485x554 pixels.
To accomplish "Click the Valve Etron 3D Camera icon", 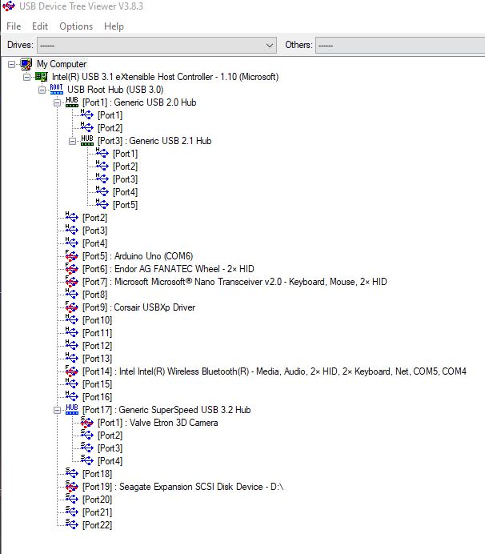I will pyautogui.click(x=87, y=423).
